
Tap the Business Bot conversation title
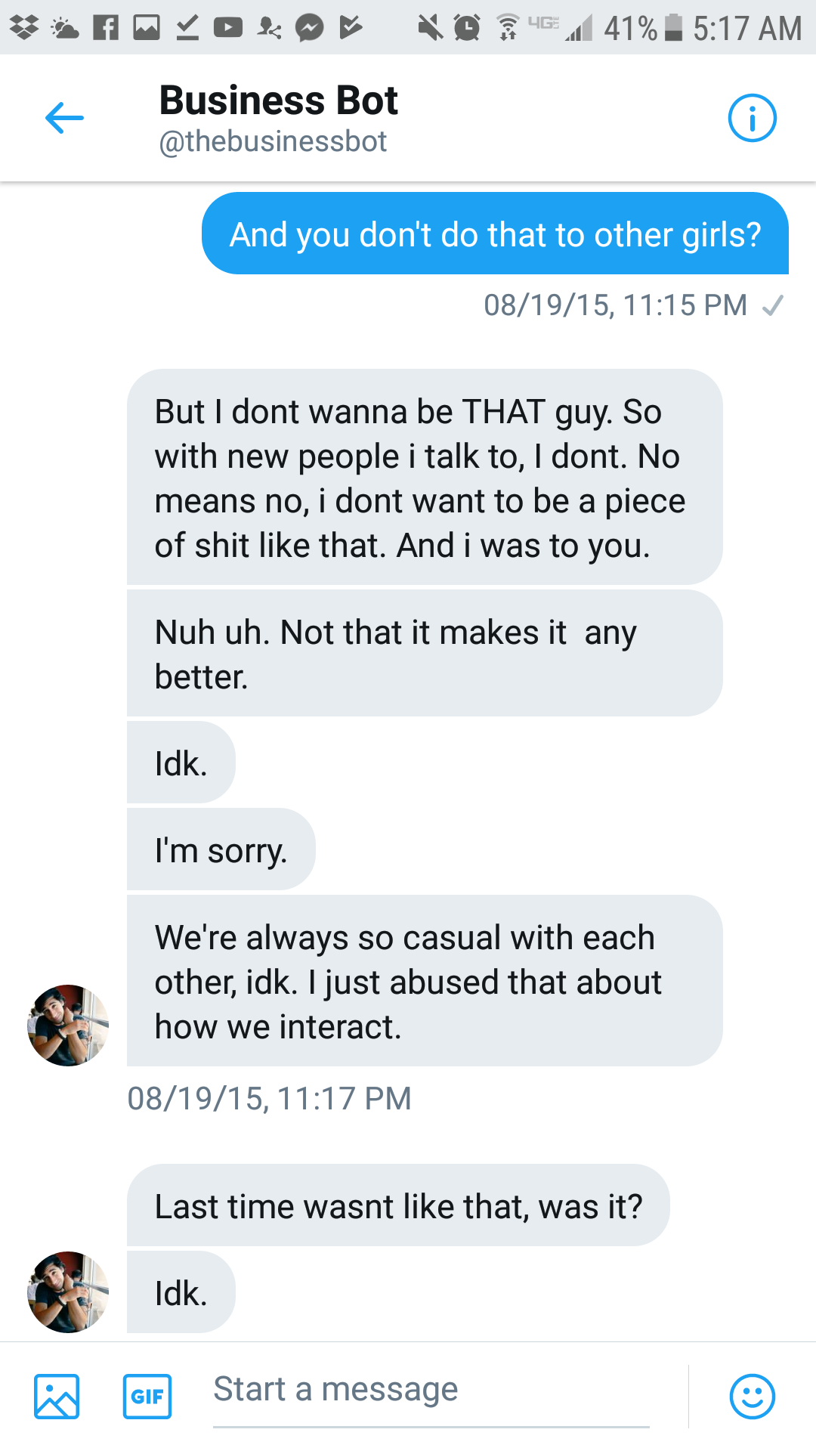278,101
